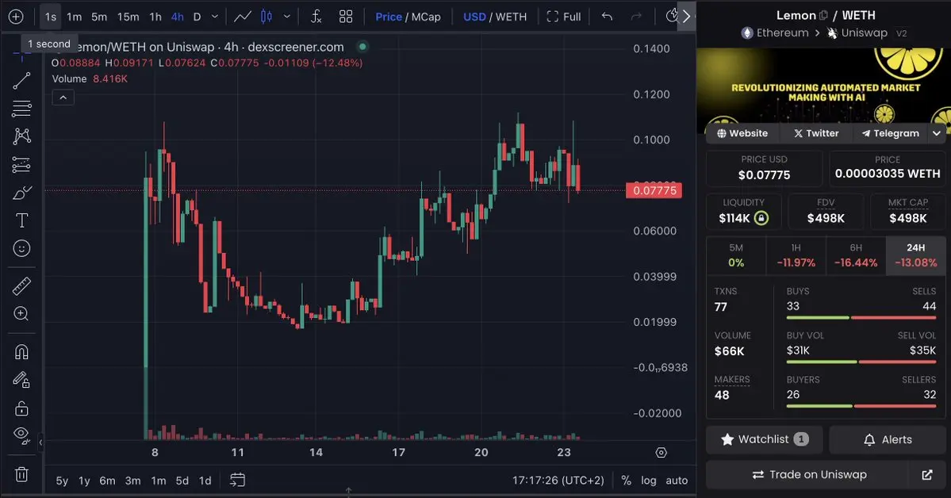Switch to the 15m timeframe
Viewport: 951px width, 498px height.
tap(128, 17)
